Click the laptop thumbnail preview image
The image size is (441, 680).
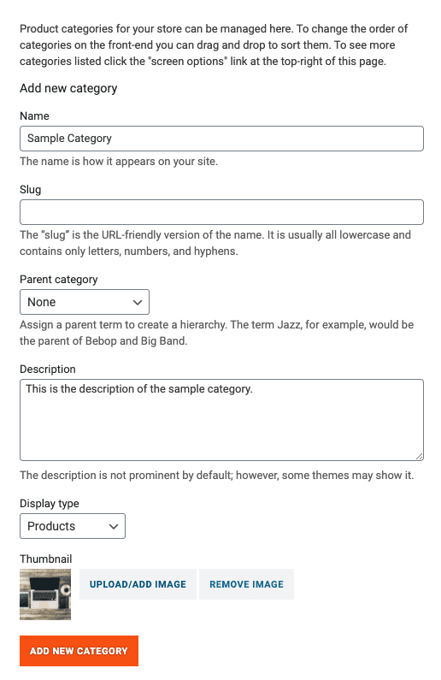point(45,594)
